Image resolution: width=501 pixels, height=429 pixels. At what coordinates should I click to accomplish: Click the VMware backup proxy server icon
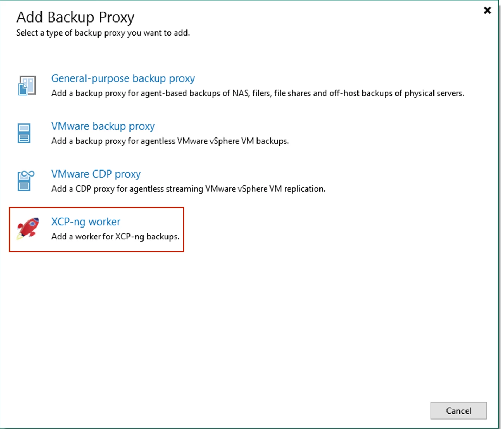click(x=24, y=133)
